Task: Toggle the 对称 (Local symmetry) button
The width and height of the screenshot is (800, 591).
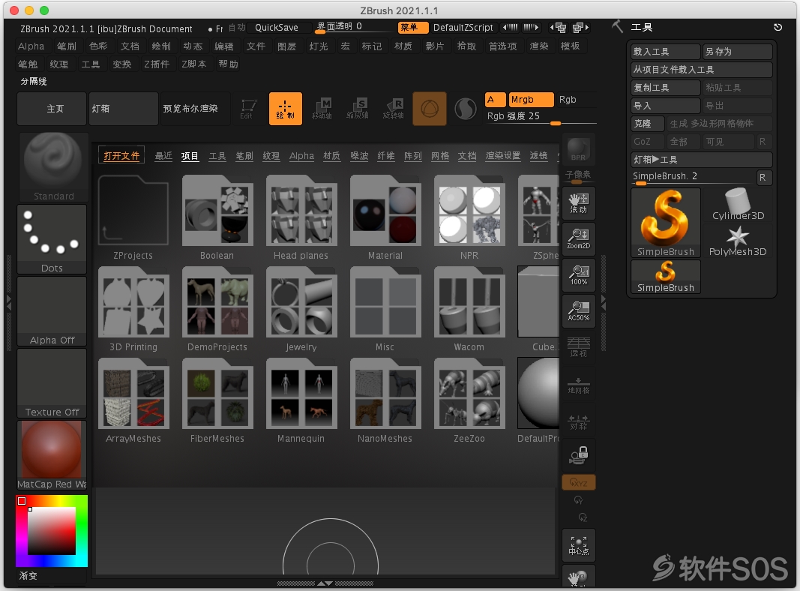Action: coord(579,422)
